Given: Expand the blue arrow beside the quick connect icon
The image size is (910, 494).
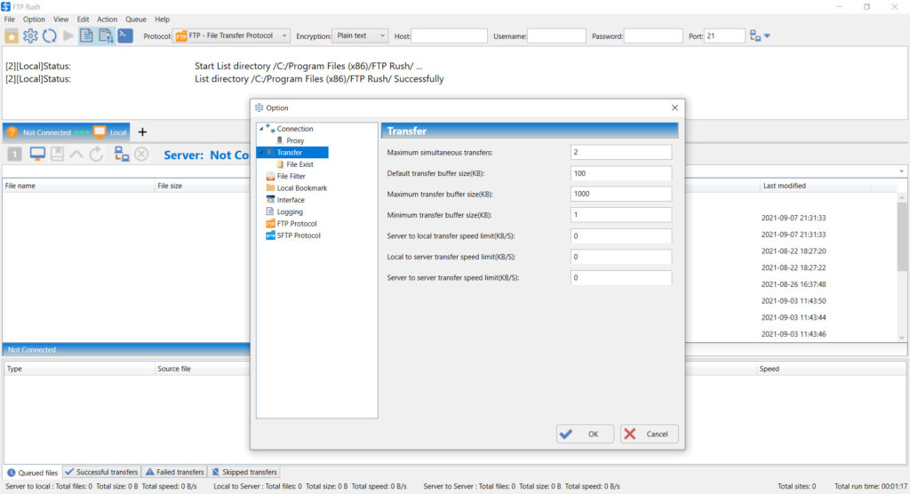Looking at the screenshot, I should click(x=767, y=36).
